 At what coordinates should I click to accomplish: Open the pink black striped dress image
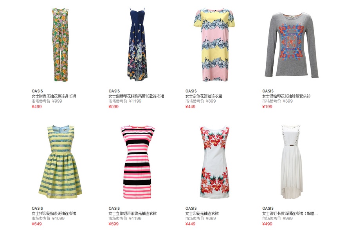click(x=137, y=162)
